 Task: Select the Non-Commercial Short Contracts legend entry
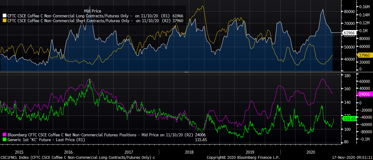click(93, 21)
